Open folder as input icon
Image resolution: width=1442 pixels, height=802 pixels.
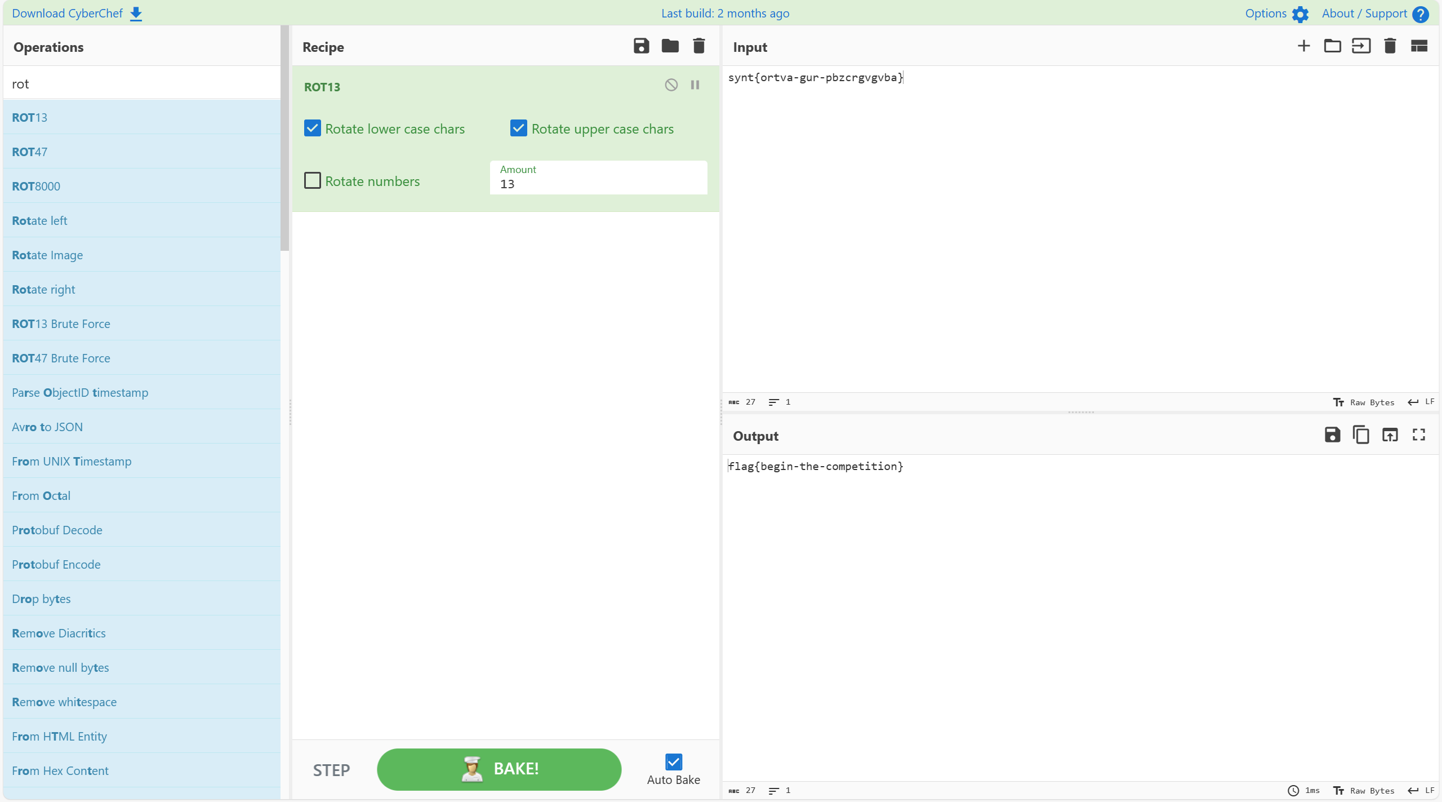1333,46
